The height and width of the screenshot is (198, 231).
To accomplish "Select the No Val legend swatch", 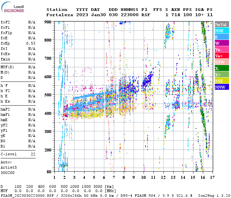I will click(222, 24).
